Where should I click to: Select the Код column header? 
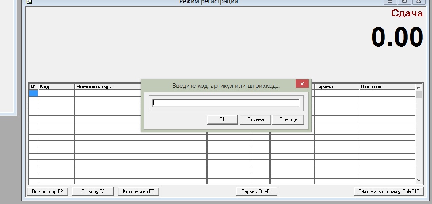[x=56, y=87]
